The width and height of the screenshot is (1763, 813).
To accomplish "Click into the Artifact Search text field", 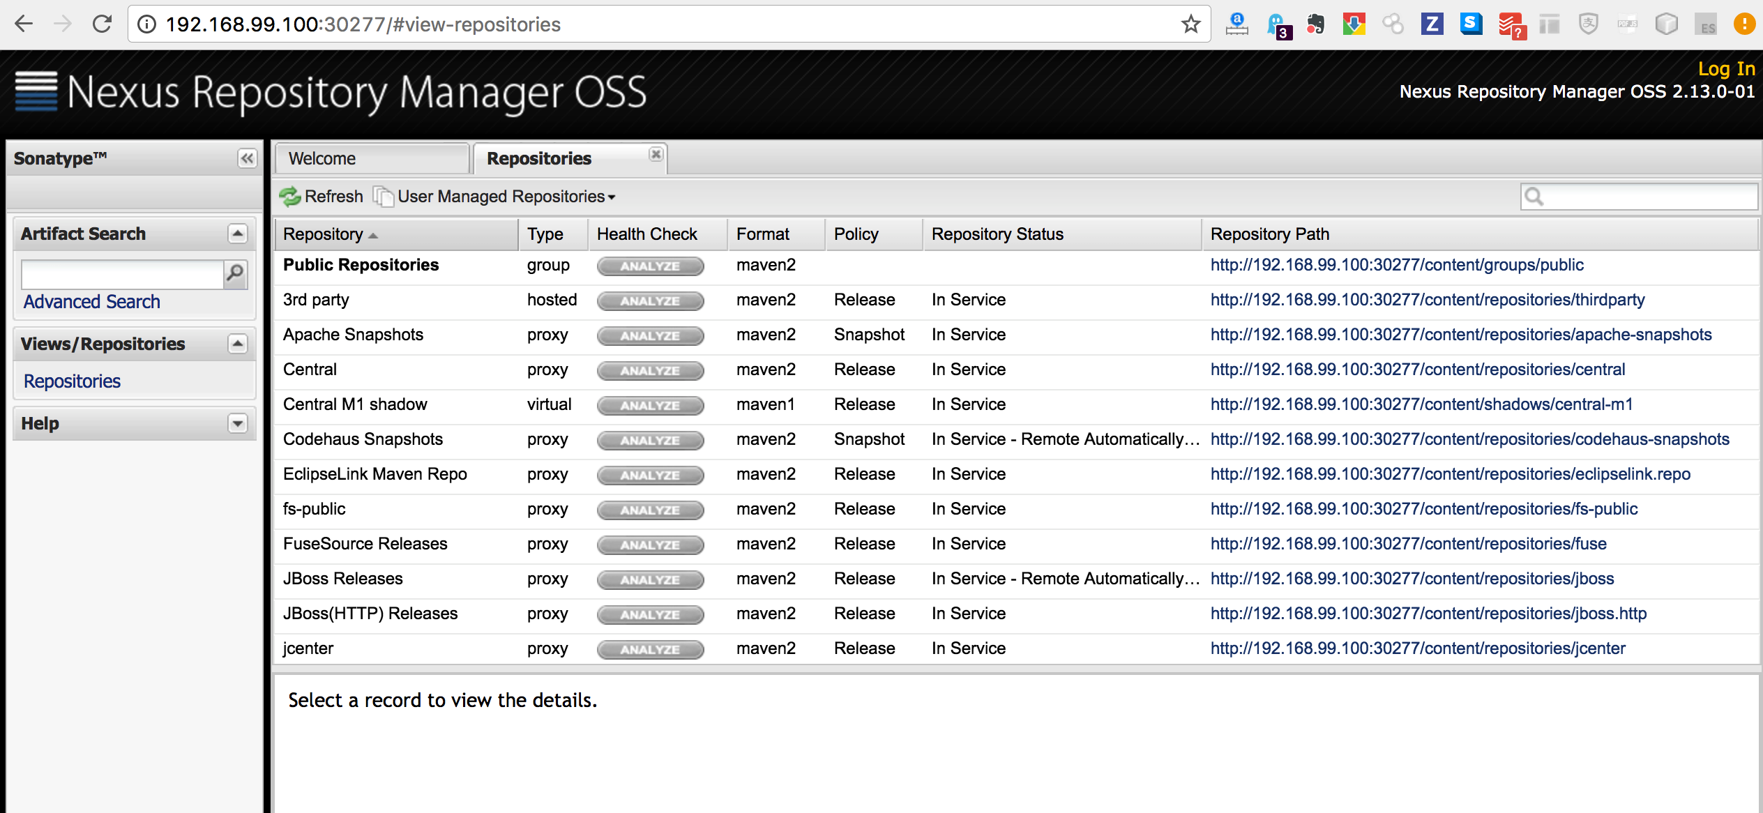I will 122,274.
